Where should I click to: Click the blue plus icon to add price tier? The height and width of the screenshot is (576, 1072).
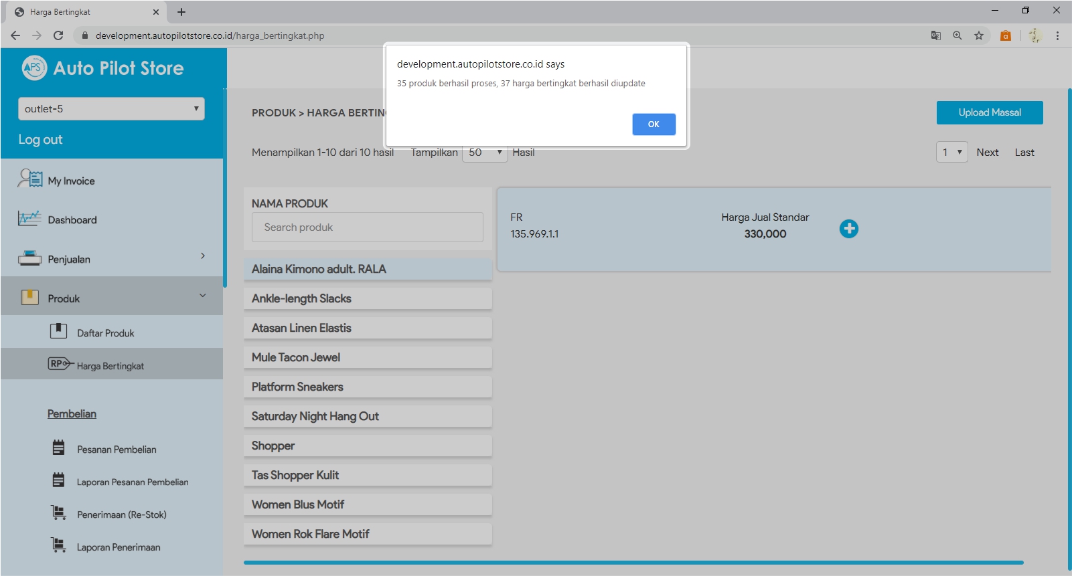pos(848,229)
